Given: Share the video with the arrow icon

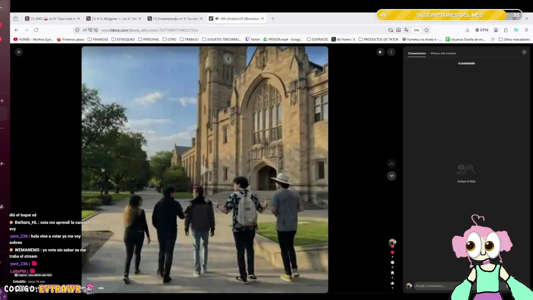Looking at the screenshot, I should [392, 283].
